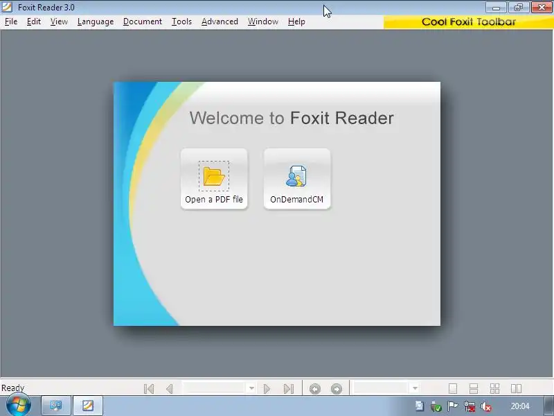
Task: Switch to continuous facing layout
Action: point(494,388)
